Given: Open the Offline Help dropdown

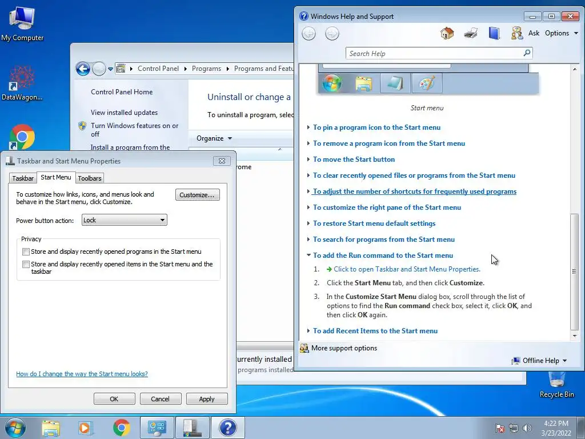Looking at the screenshot, I should tap(539, 361).
